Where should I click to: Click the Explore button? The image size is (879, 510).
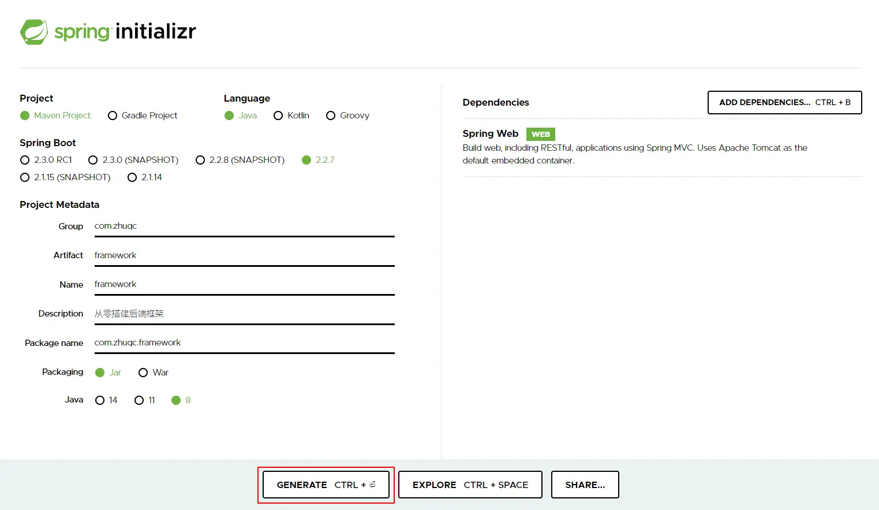470,485
